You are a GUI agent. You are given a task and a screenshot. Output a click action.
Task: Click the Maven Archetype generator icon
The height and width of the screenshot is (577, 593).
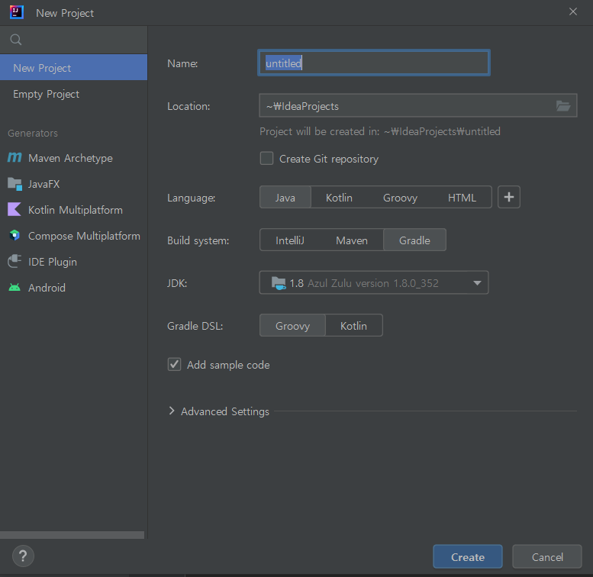tap(15, 157)
